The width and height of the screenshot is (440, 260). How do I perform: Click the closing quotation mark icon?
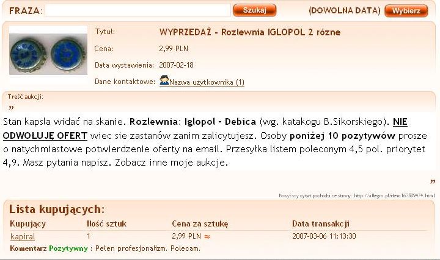[432, 182]
